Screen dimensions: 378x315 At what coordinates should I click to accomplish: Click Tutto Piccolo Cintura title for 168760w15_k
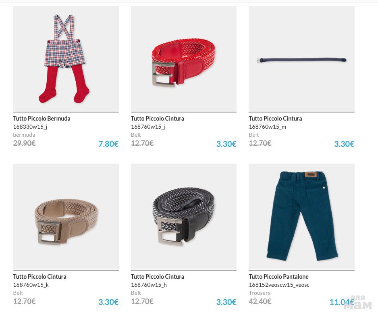click(40, 276)
